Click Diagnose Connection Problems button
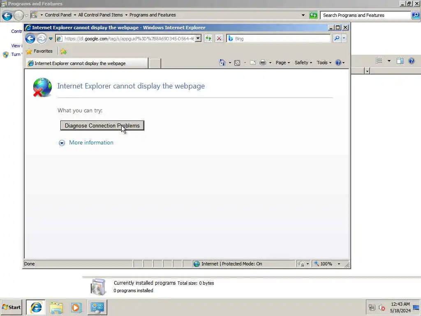421x316 pixels. click(102, 125)
